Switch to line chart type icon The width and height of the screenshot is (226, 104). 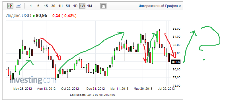coord(18,6)
